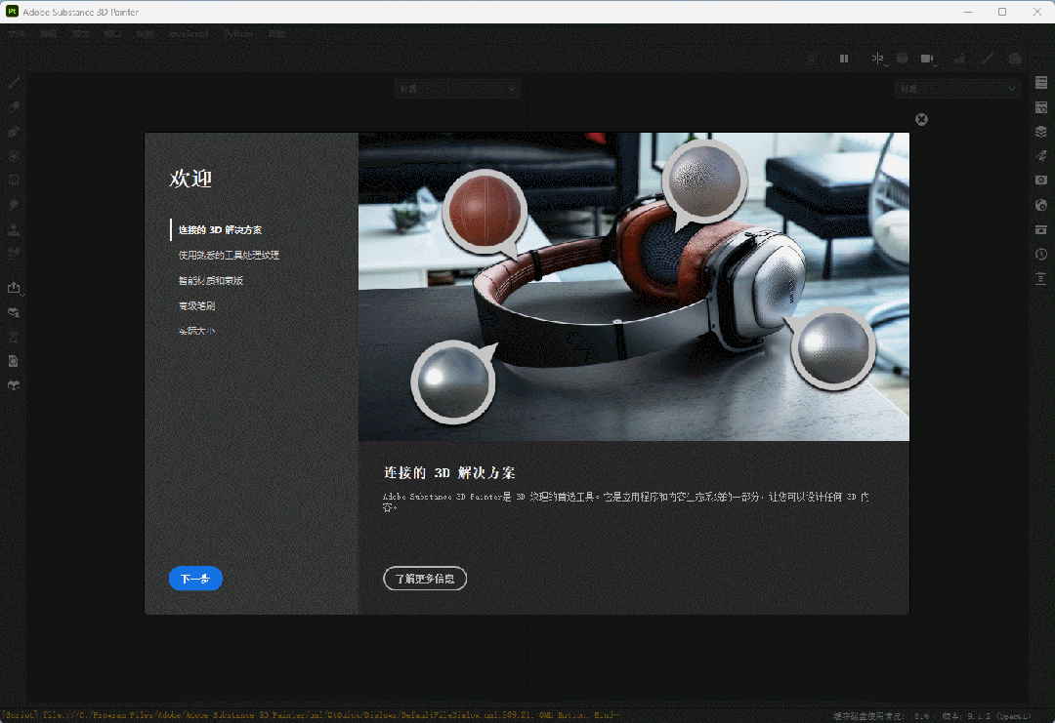
Task: Open the Python menu
Action: [239, 33]
